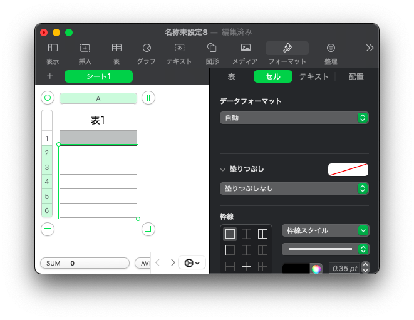Select the left border preset

coord(230,250)
